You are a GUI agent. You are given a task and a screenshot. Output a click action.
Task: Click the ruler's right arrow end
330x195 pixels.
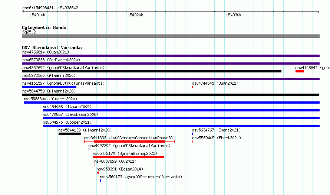click(x=319, y=12)
